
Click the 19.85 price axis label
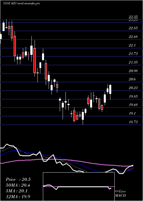pos(133,96)
